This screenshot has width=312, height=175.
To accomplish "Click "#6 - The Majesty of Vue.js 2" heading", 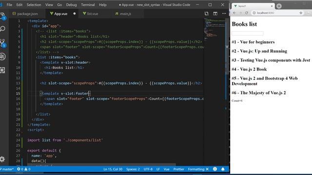I will coord(259,93).
